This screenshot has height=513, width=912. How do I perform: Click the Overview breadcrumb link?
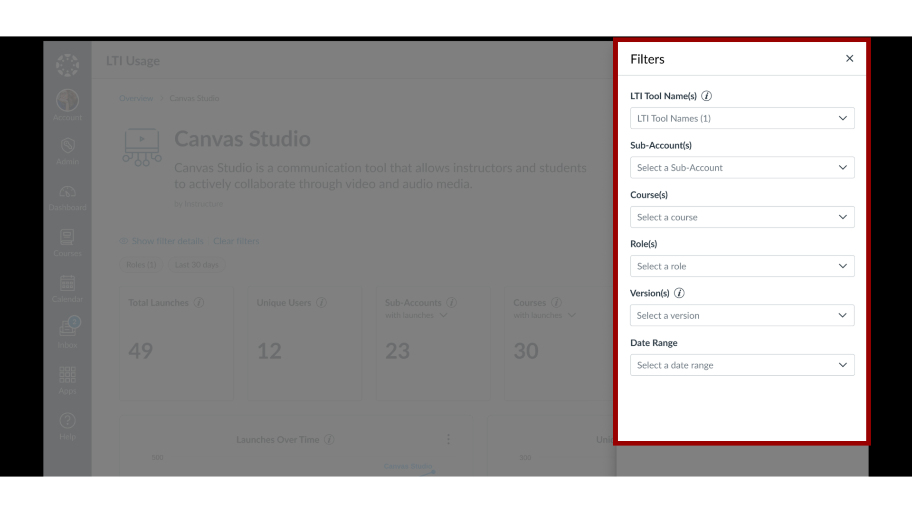pos(136,98)
